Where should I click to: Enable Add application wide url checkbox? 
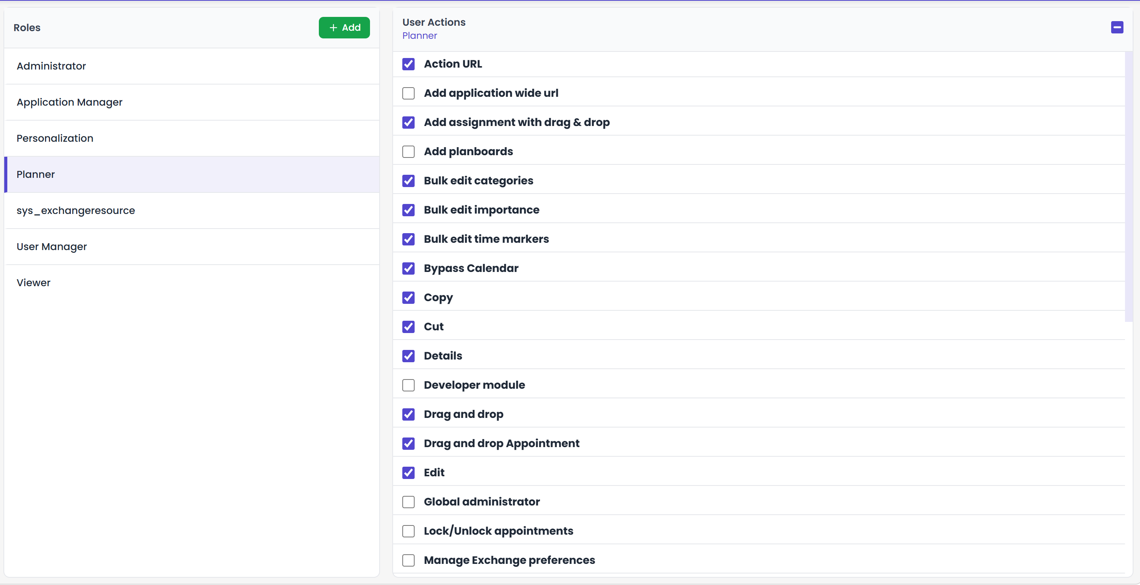pyautogui.click(x=408, y=93)
